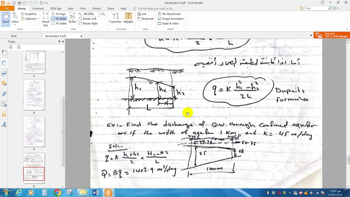This screenshot has height=197, width=350.
Task: Open the Fill & Sign tab
Action: 56,8
